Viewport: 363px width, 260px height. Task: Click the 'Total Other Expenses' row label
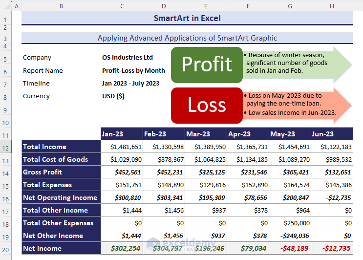tap(62, 223)
